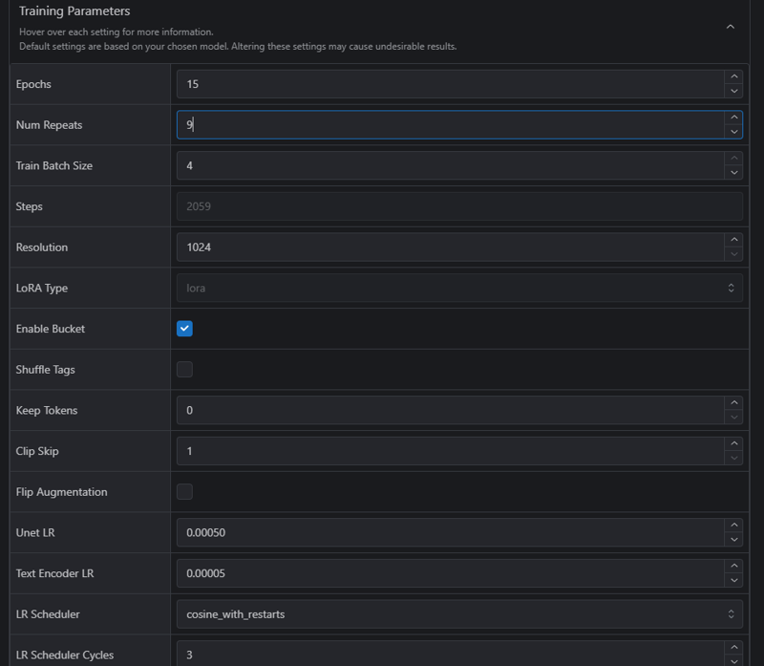The height and width of the screenshot is (666, 764).
Task: Collapse the Training Parameters section
Action: pyautogui.click(x=731, y=27)
